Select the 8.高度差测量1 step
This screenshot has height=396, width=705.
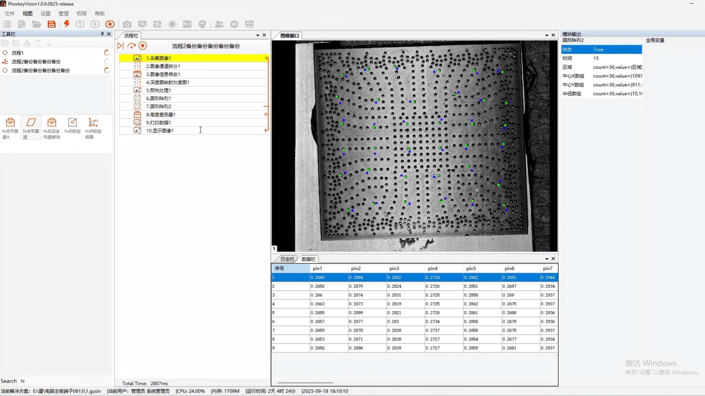pos(161,114)
